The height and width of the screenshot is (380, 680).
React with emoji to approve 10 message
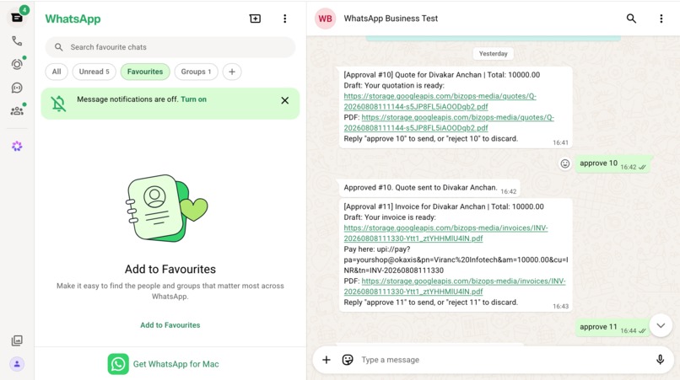pos(564,163)
